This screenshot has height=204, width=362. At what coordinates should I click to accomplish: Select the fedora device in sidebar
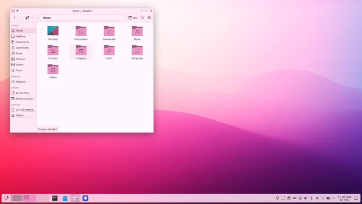click(x=23, y=115)
